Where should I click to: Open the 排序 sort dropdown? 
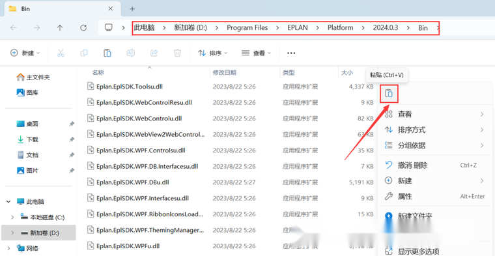click(212, 53)
